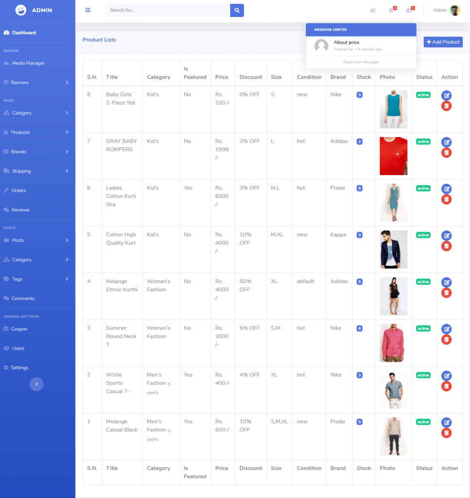Click the Admin profile avatar
The image size is (470, 498).
(x=455, y=10)
